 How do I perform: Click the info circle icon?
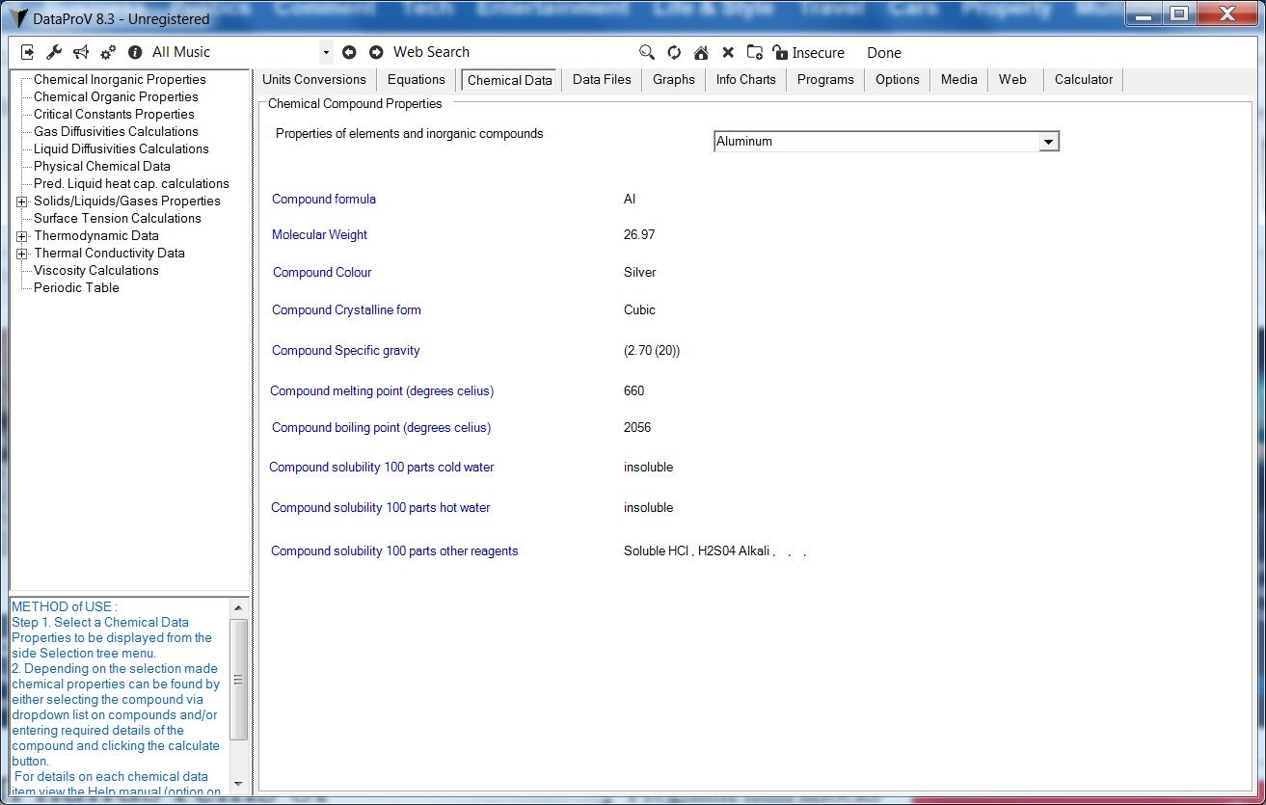click(x=135, y=52)
